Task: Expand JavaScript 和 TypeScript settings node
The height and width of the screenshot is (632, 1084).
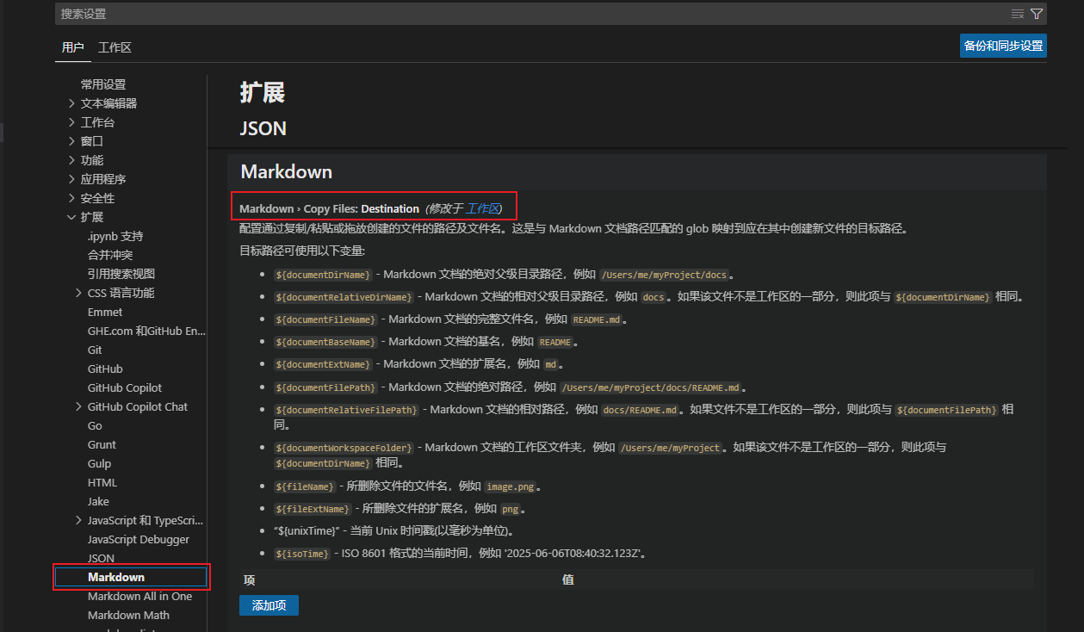Action: (x=79, y=520)
